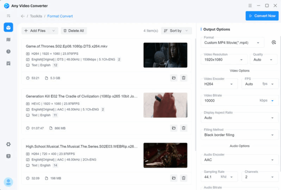Open Sampling Rate 44.1 khz dropdown
This screenshot has height=190, width=281.
(219, 177)
